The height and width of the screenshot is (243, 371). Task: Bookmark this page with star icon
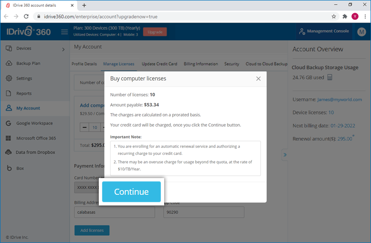(x=333, y=17)
